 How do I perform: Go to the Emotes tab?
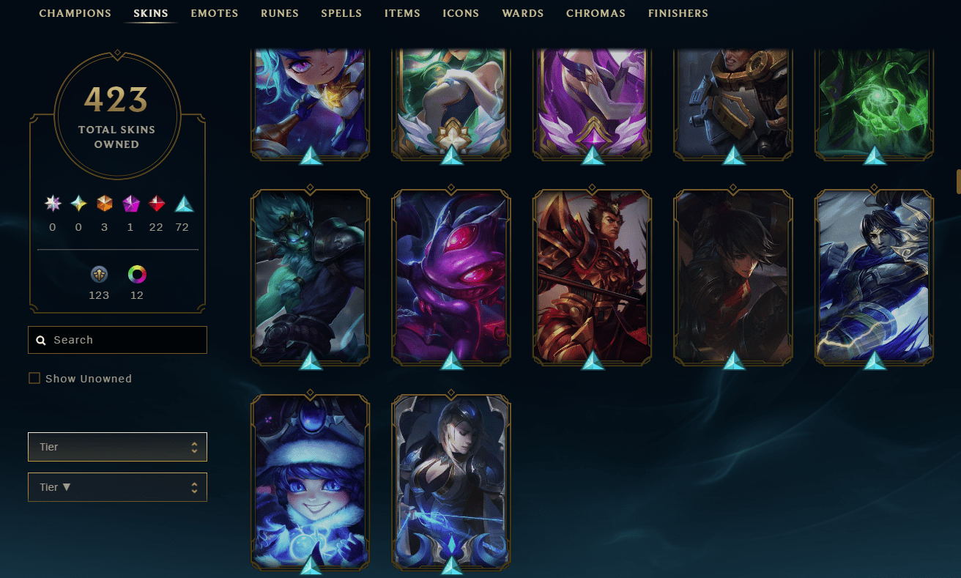point(215,13)
